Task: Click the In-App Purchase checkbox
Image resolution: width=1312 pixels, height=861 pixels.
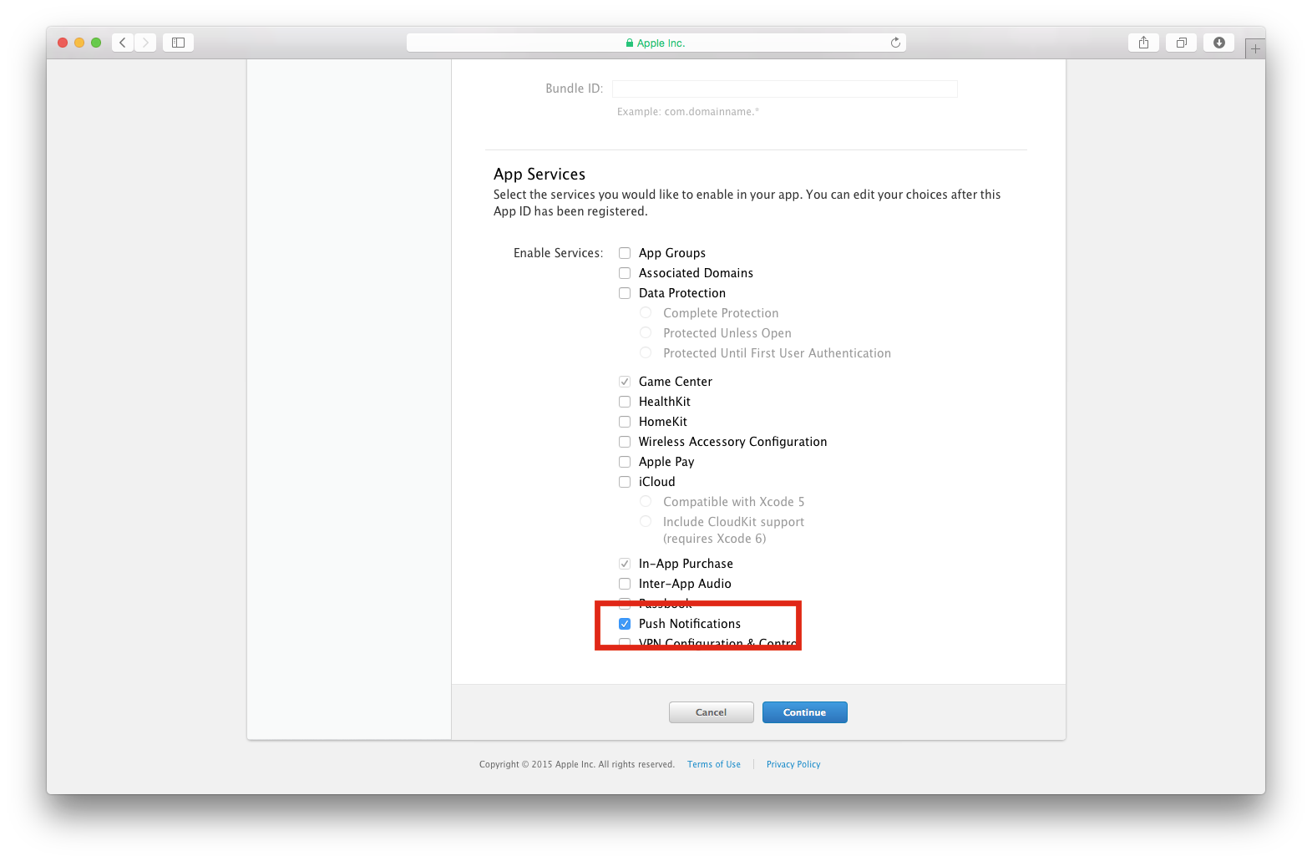Action: (x=625, y=564)
